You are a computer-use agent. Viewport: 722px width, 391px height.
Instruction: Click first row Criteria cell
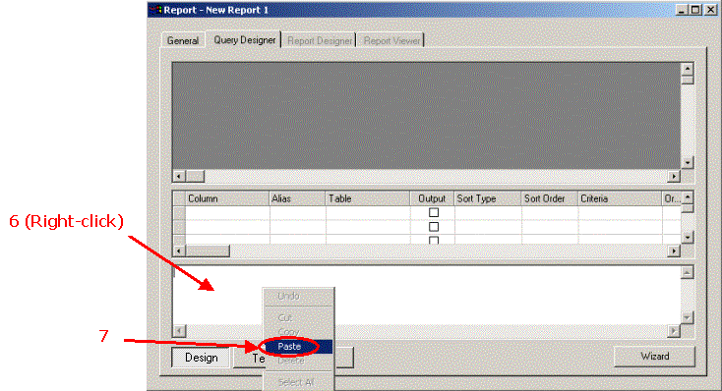[x=620, y=212]
